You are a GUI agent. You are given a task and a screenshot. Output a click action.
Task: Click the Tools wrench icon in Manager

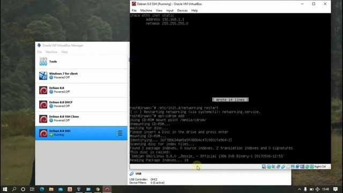[x=43, y=62]
